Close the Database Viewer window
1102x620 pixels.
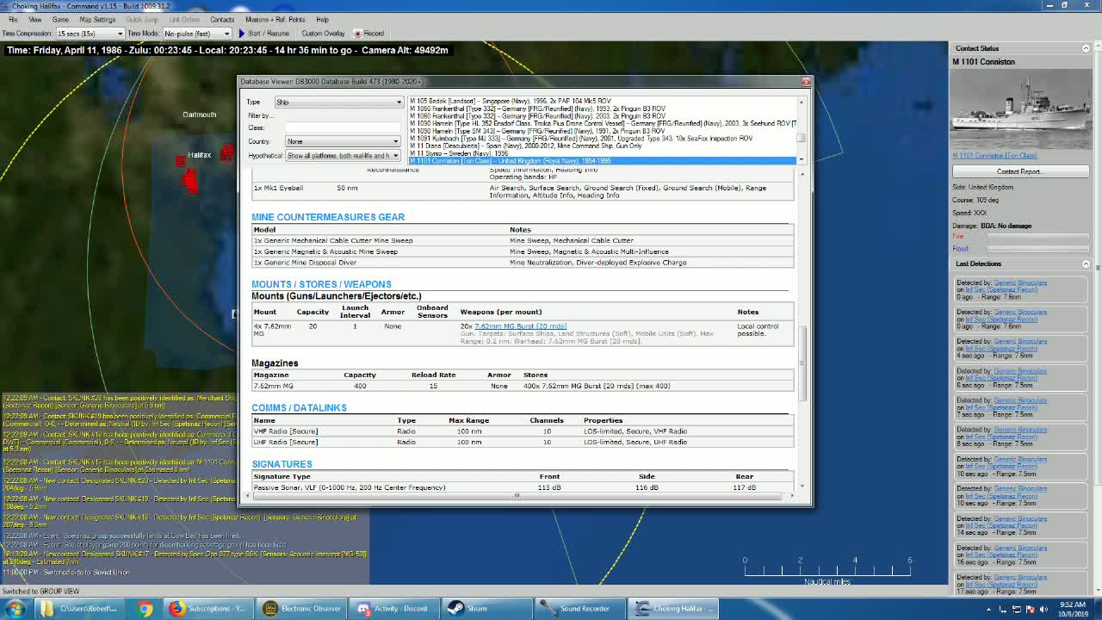(x=806, y=81)
